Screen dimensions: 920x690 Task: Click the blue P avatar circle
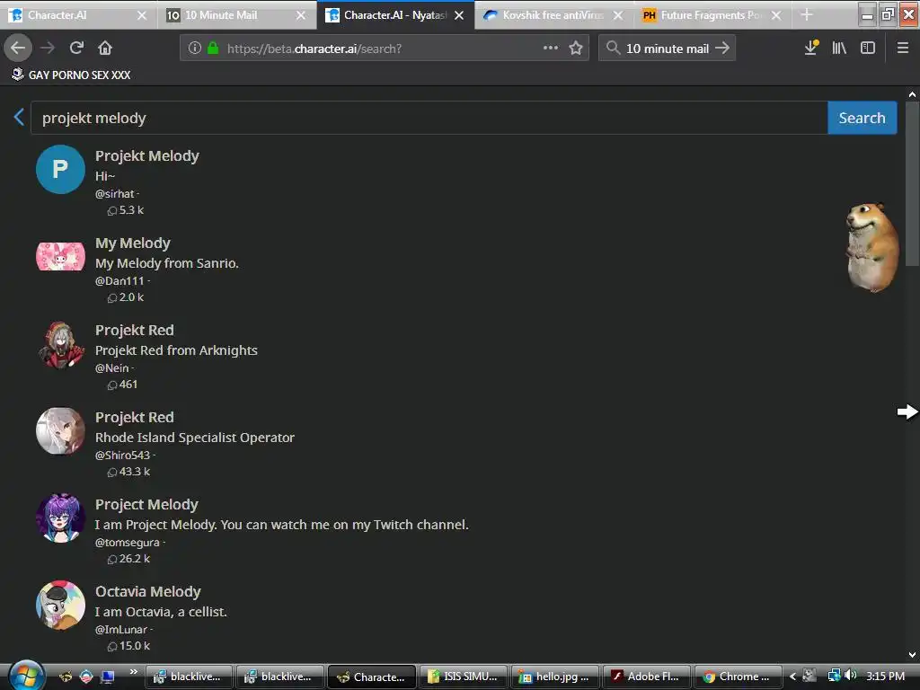point(60,170)
